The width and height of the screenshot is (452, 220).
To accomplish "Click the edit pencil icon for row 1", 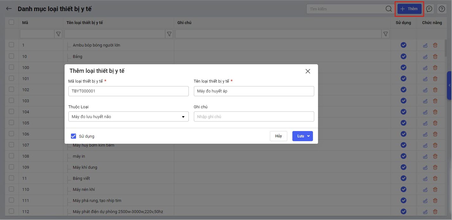I will (425, 45).
